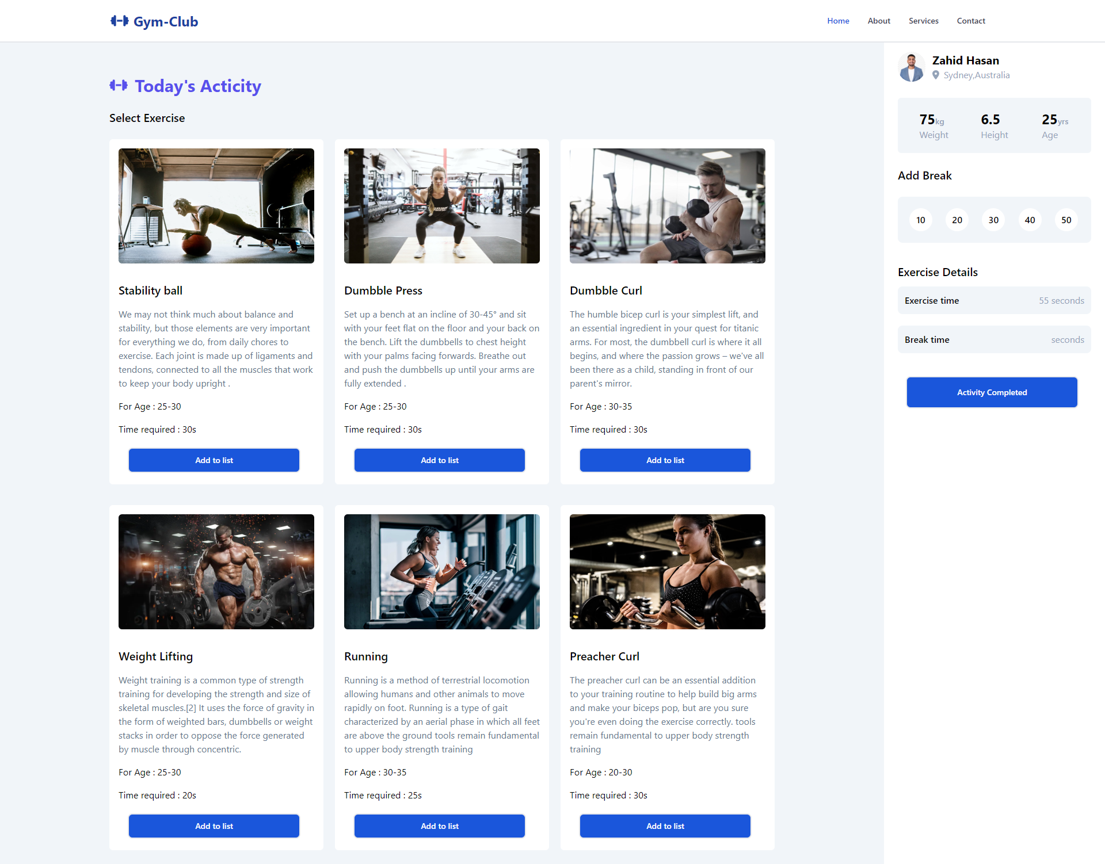Click the dumbbell logo icon beside Gym-Club
The height and width of the screenshot is (864, 1105).
[119, 21]
